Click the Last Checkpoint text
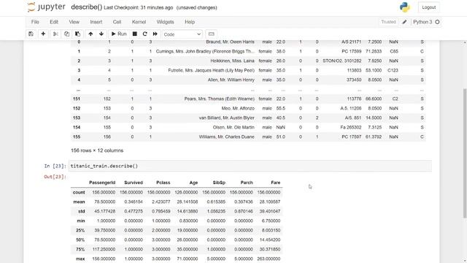Image resolution: width=467 pixels, height=263 pixels. (138, 8)
